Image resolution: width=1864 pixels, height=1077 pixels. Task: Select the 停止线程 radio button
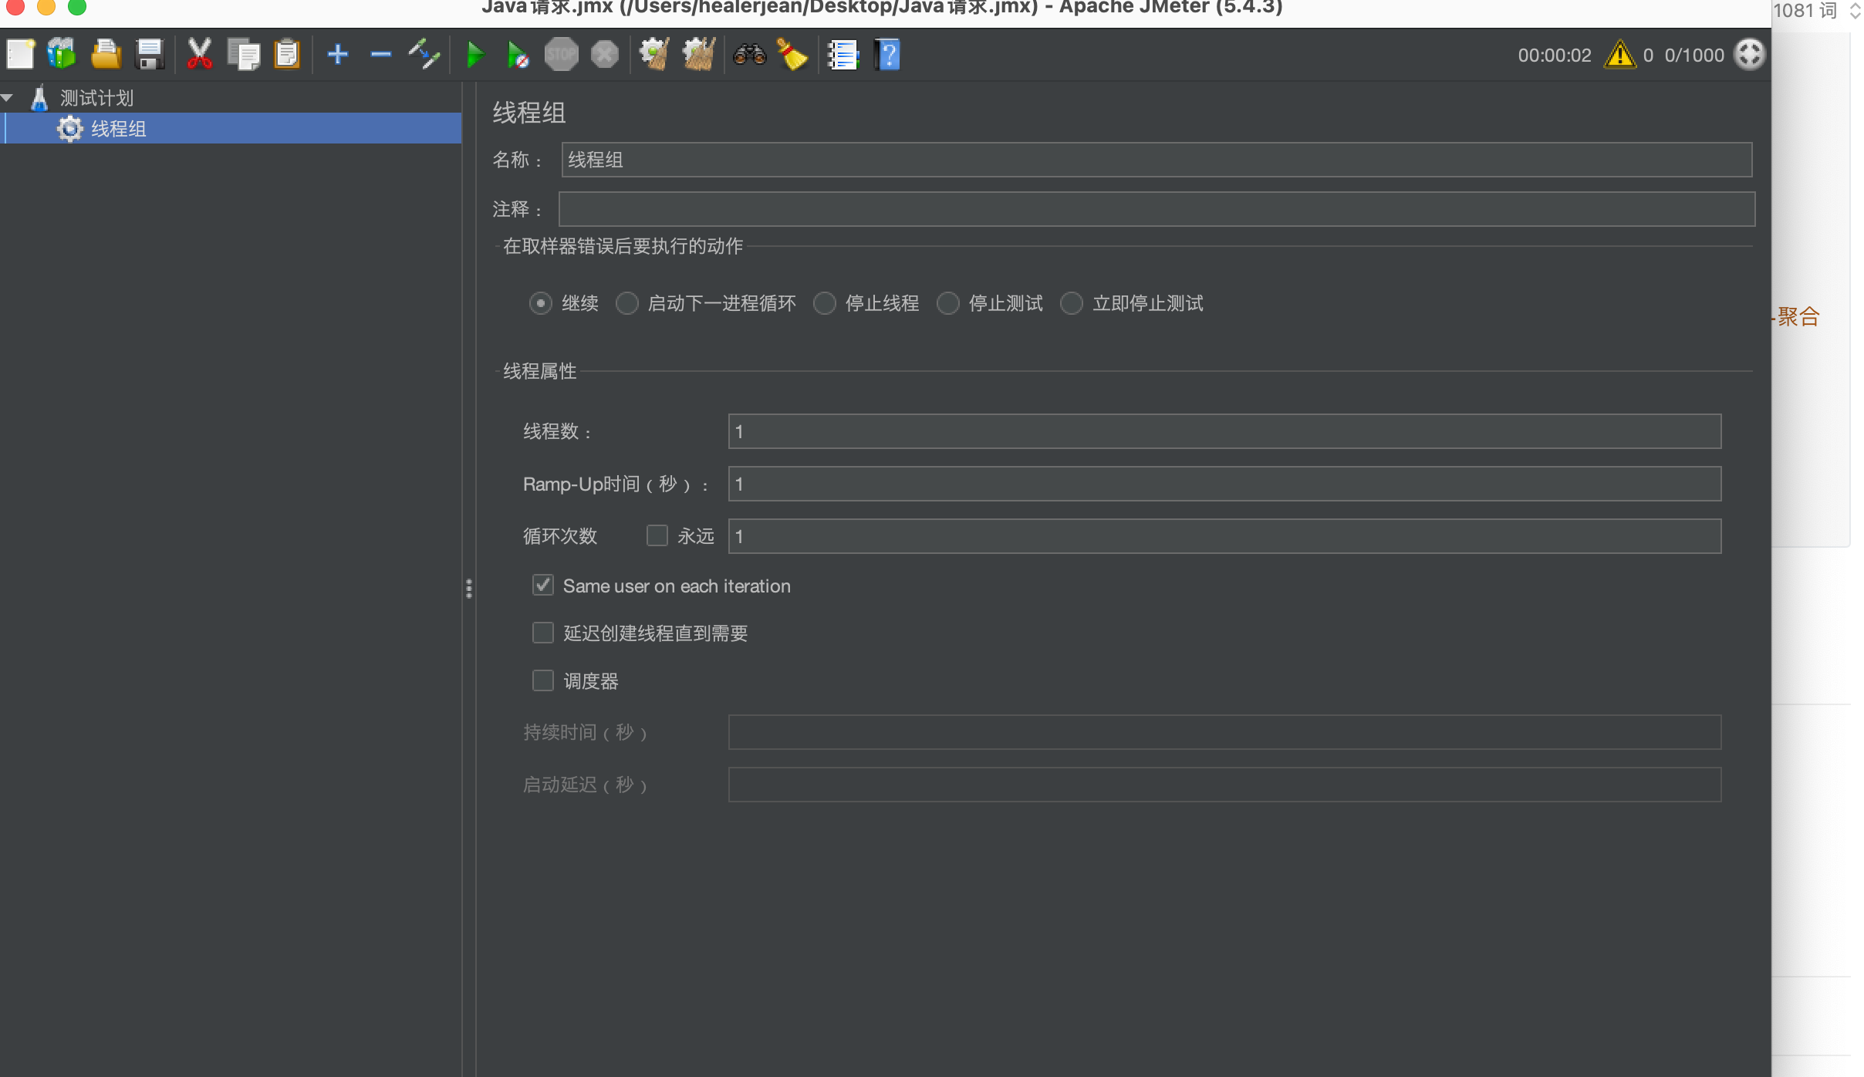[x=825, y=303]
